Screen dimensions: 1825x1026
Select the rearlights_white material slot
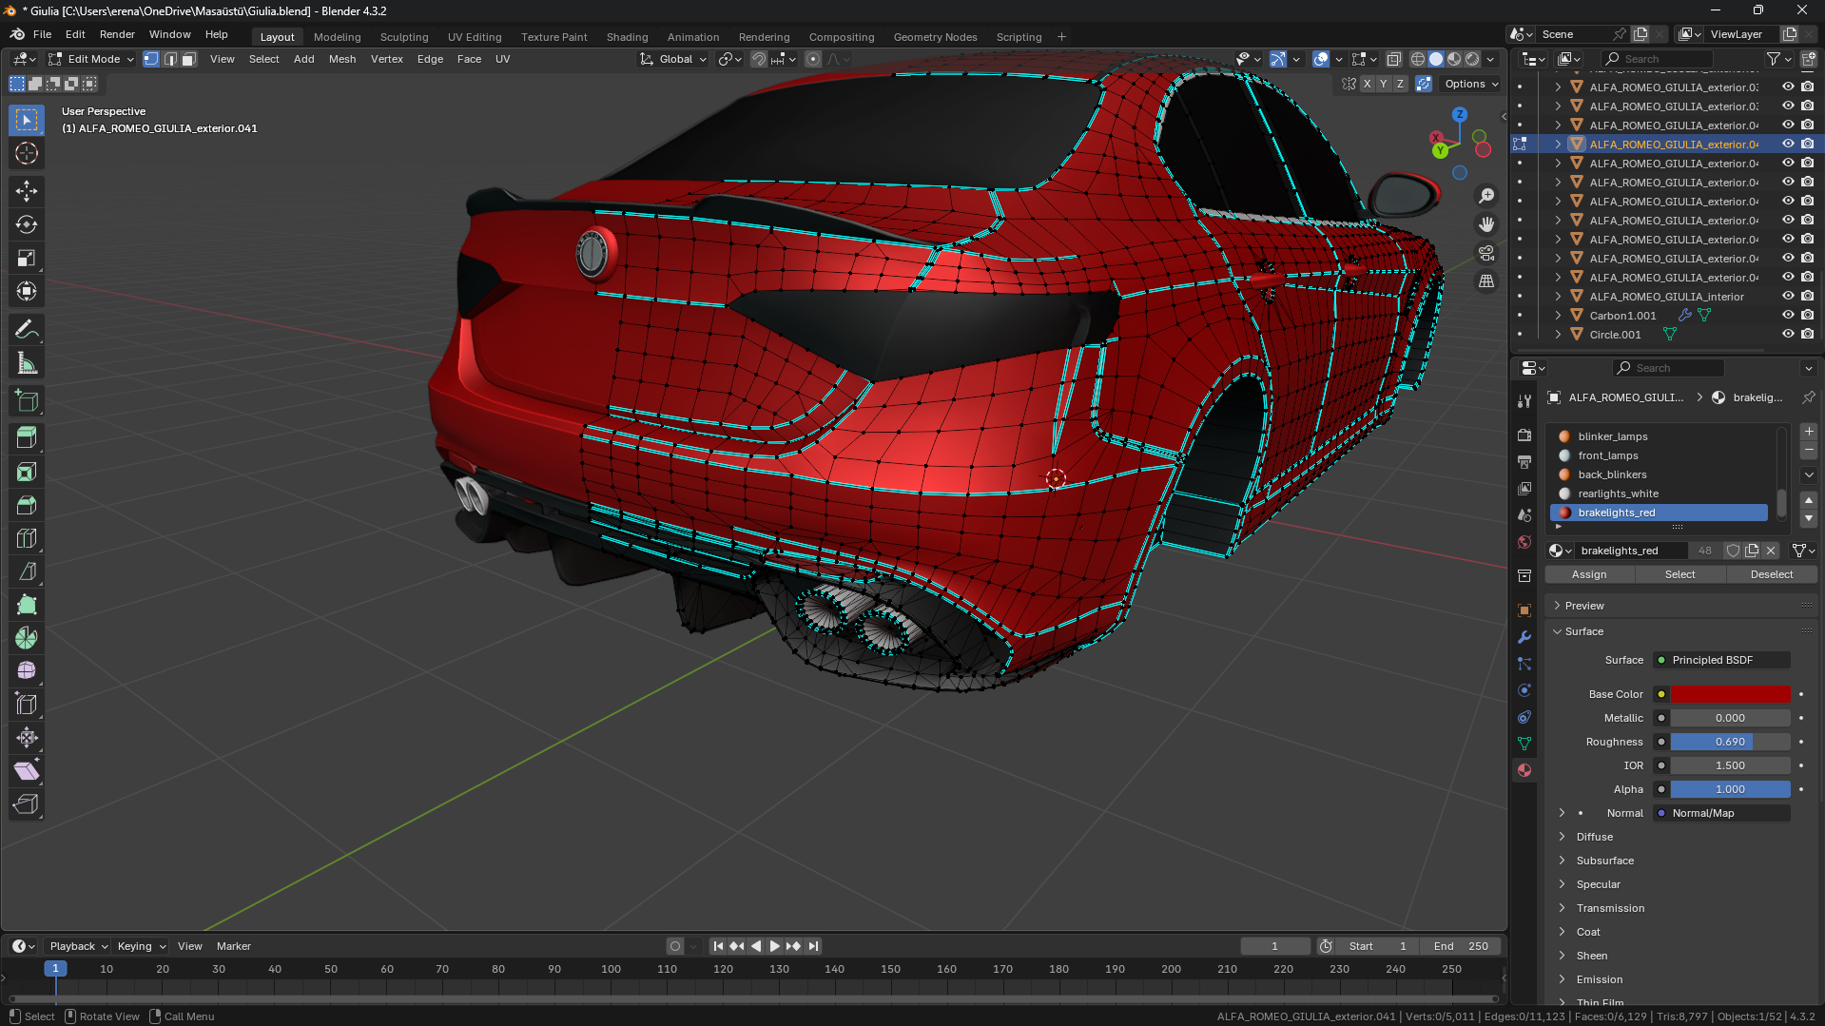(1660, 494)
